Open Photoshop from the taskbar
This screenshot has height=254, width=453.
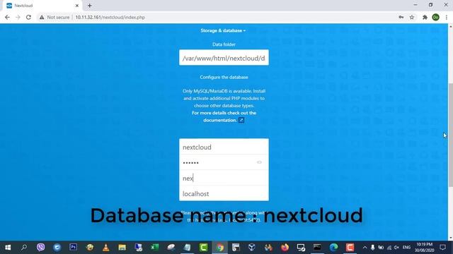point(74,247)
